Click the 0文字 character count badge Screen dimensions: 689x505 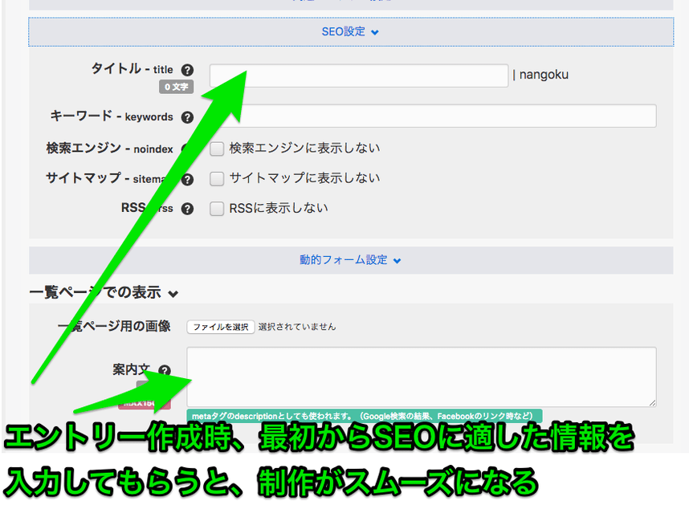click(x=177, y=87)
